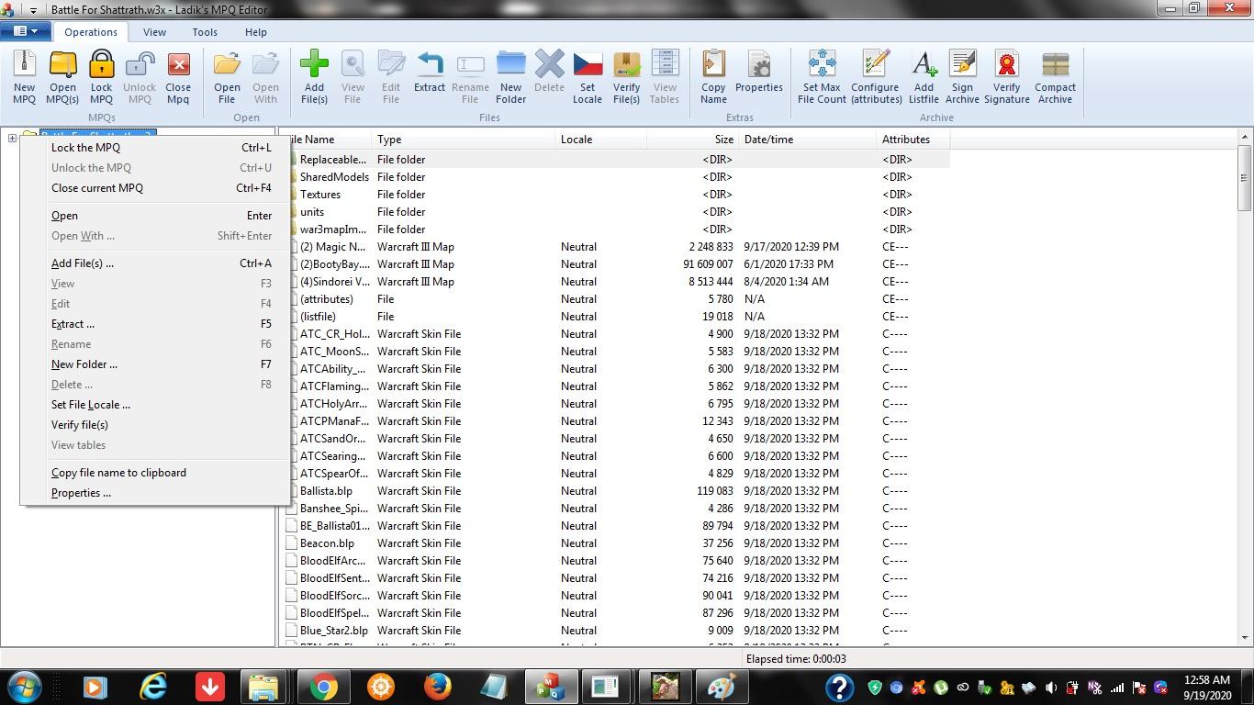Click the Extract ribbon icon
This screenshot has width=1254, height=705.
[x=429, y=72]
